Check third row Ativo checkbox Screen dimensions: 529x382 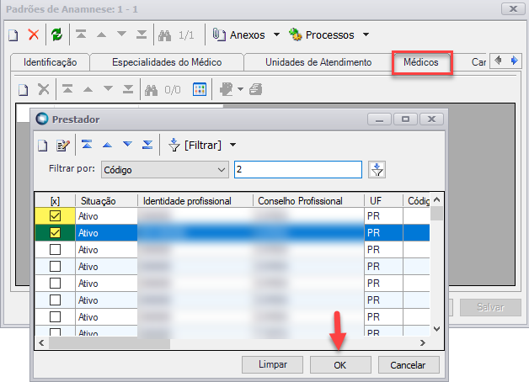point(55,250)
